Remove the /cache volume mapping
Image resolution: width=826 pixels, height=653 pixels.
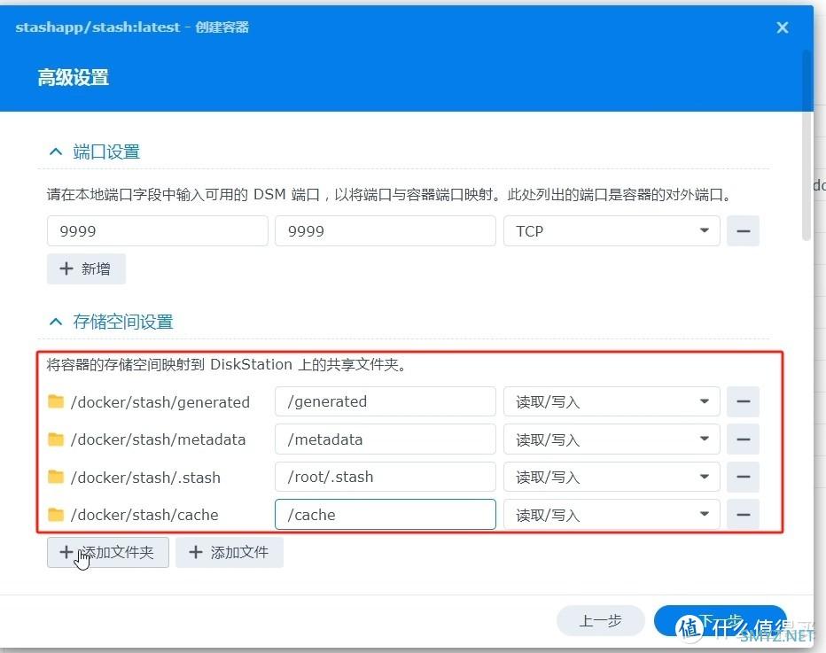tap(743, 515)
